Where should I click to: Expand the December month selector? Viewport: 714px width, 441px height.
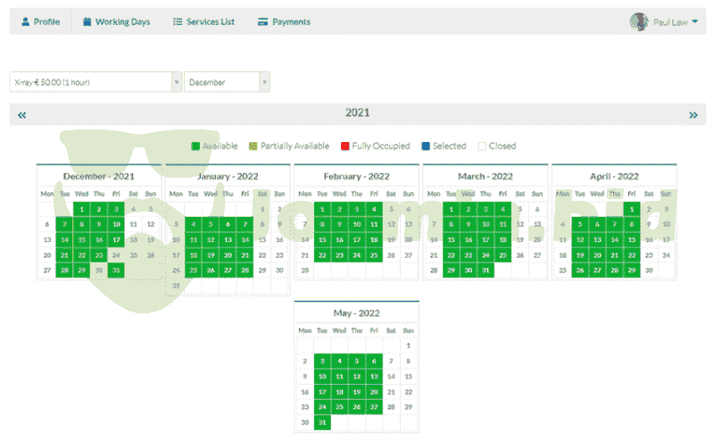tap(263, 82)
